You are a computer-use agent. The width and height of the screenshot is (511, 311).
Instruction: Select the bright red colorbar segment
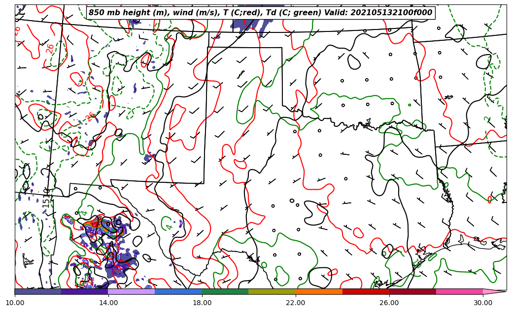365,291
